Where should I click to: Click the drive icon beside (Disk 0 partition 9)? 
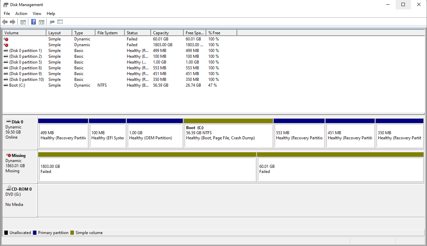6,74
